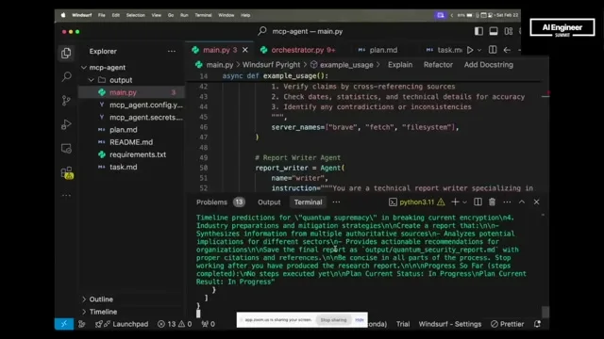Collapse the mcp-agent root folder
The image size is (604, 339).
click(x=84, y=67)
